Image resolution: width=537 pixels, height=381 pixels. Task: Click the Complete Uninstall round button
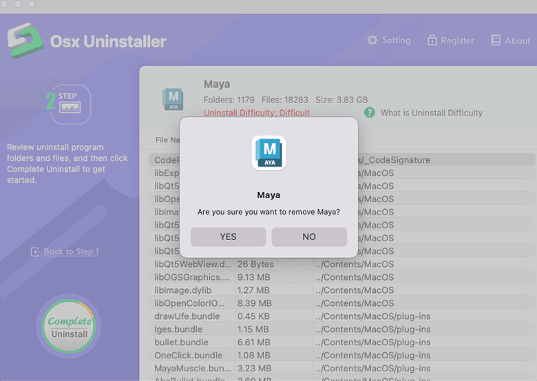(x=69, y=326)
